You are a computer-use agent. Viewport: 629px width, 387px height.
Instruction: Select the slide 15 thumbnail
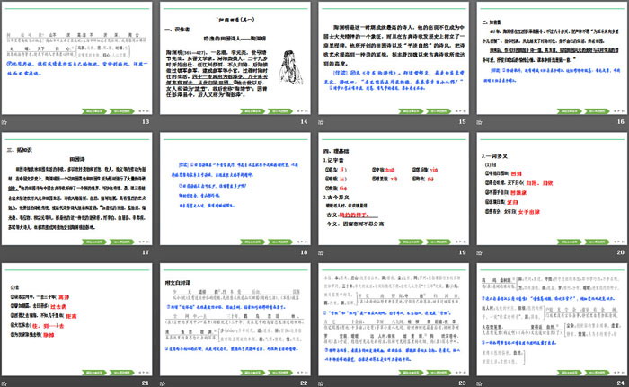(394, 56)
